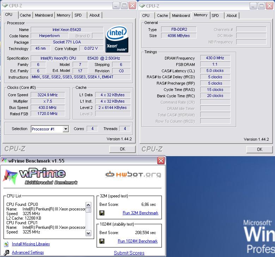Image resolution: width=275 pixels, height=257 pixels.
Task: Click 'CPU Found: CPU1' in CPU List
Action: tap(22, 223)
